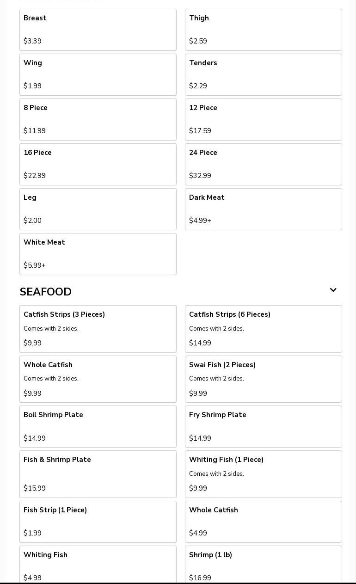Select Catfish Strips (6 Pieces)
This screenshot has height=584, width=356.
click(264, 329)
